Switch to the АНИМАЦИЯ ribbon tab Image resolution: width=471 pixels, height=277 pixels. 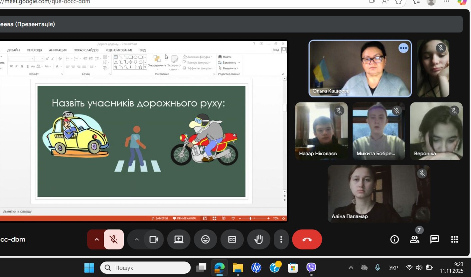(x=58, y=50)
